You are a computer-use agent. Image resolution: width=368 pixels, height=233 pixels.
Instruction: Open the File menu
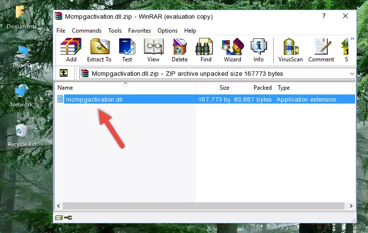[61, 31]
